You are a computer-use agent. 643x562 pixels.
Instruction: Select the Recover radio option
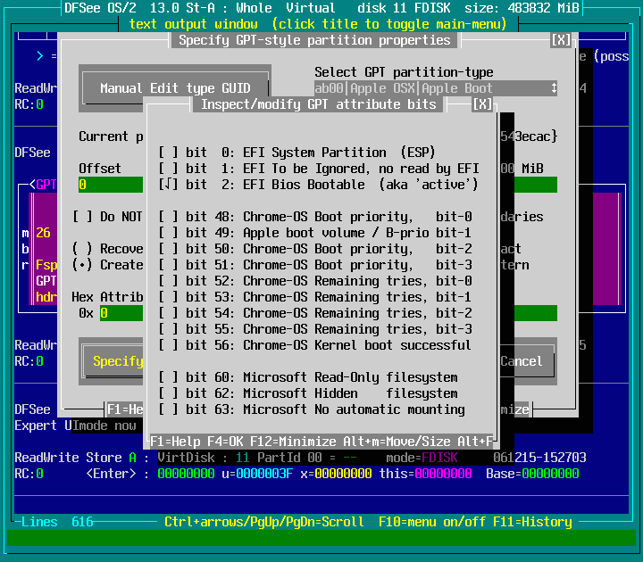[x=82, y=249]
